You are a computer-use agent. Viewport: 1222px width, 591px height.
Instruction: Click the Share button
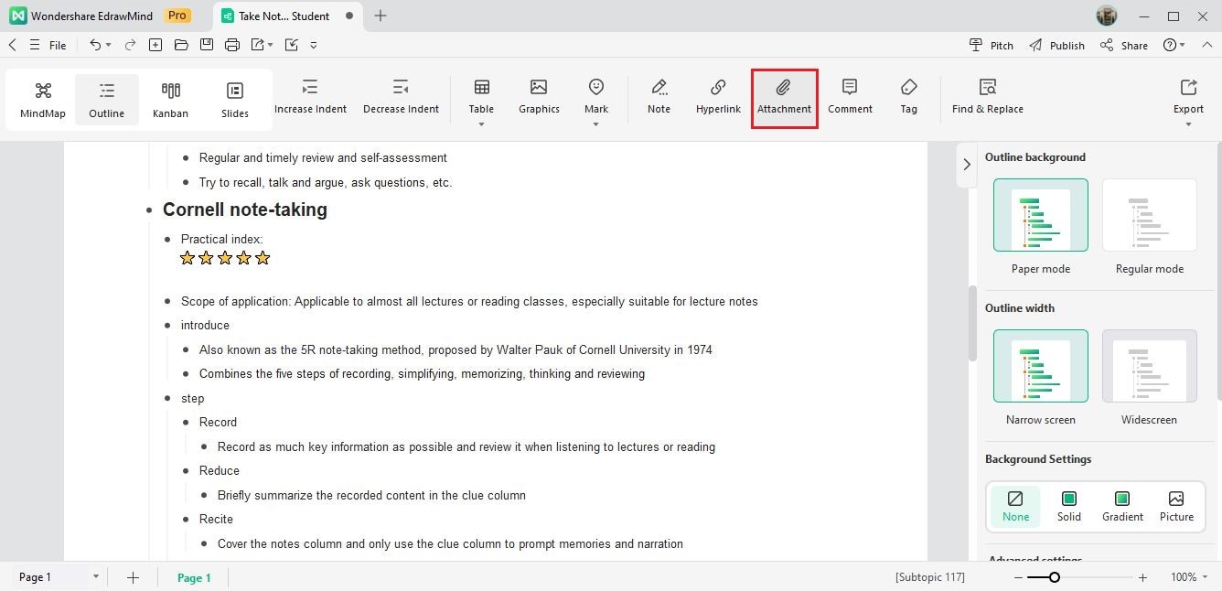(1124, 45)
